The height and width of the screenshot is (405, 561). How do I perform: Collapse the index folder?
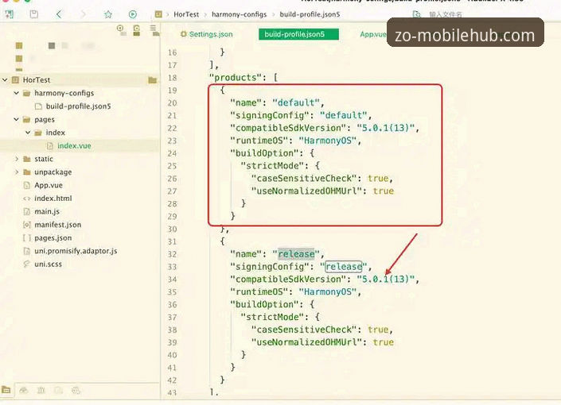tap(28, 133)
